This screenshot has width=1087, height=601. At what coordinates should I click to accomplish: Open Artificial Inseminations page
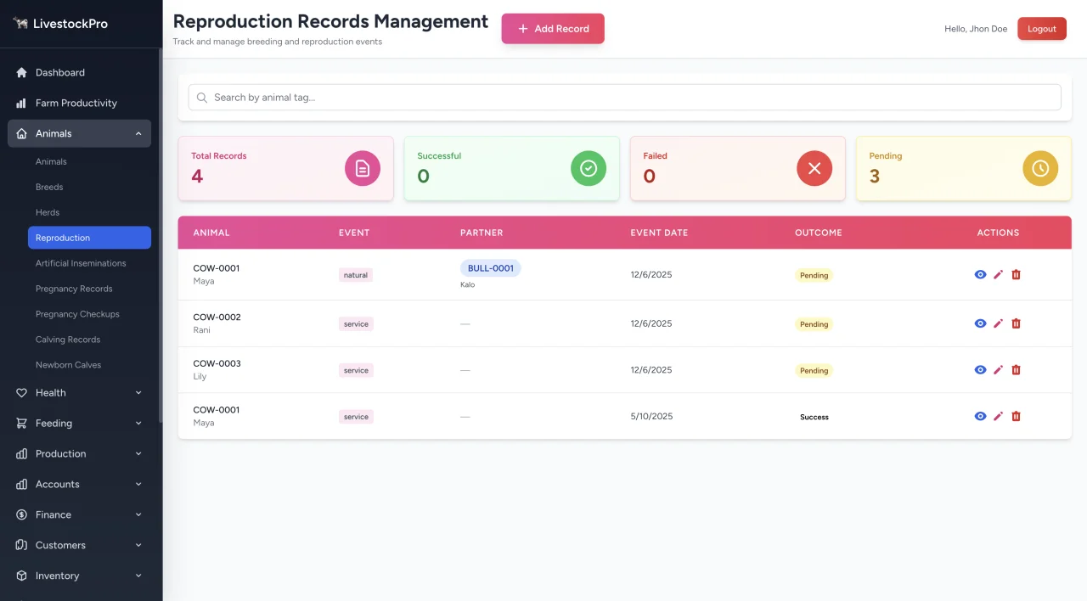coord(89,263)
